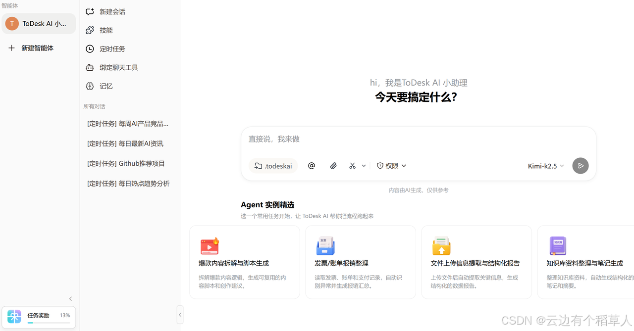Open the 任务奖励 13% card

point(39,317)
